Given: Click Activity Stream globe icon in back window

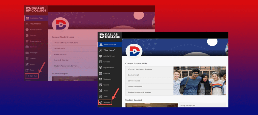Looking at the screenshot, I should point(27,30).
